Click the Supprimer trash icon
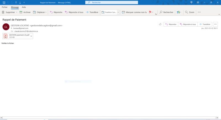The image size is (221, 120). point(3,12)
